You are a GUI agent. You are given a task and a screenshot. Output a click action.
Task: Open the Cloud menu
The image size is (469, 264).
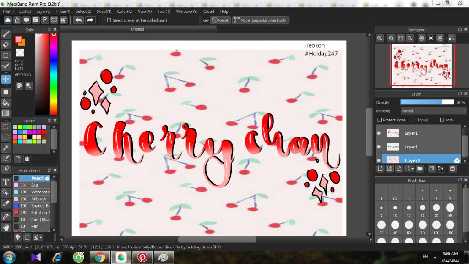[x=208, y=11]
